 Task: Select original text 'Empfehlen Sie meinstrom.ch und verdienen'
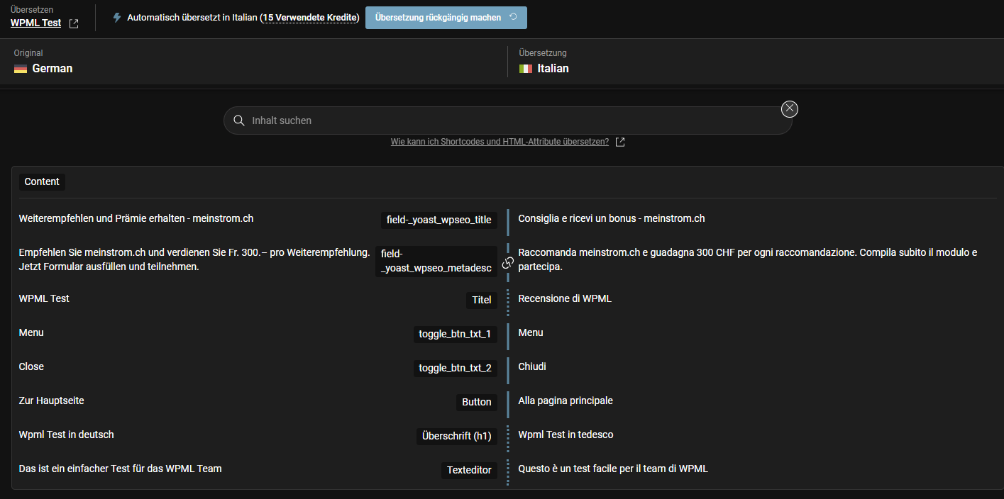194,259
